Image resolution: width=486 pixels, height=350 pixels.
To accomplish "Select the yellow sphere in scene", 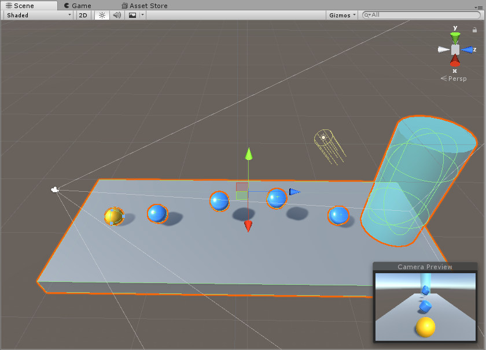I will tap(114, 216).
